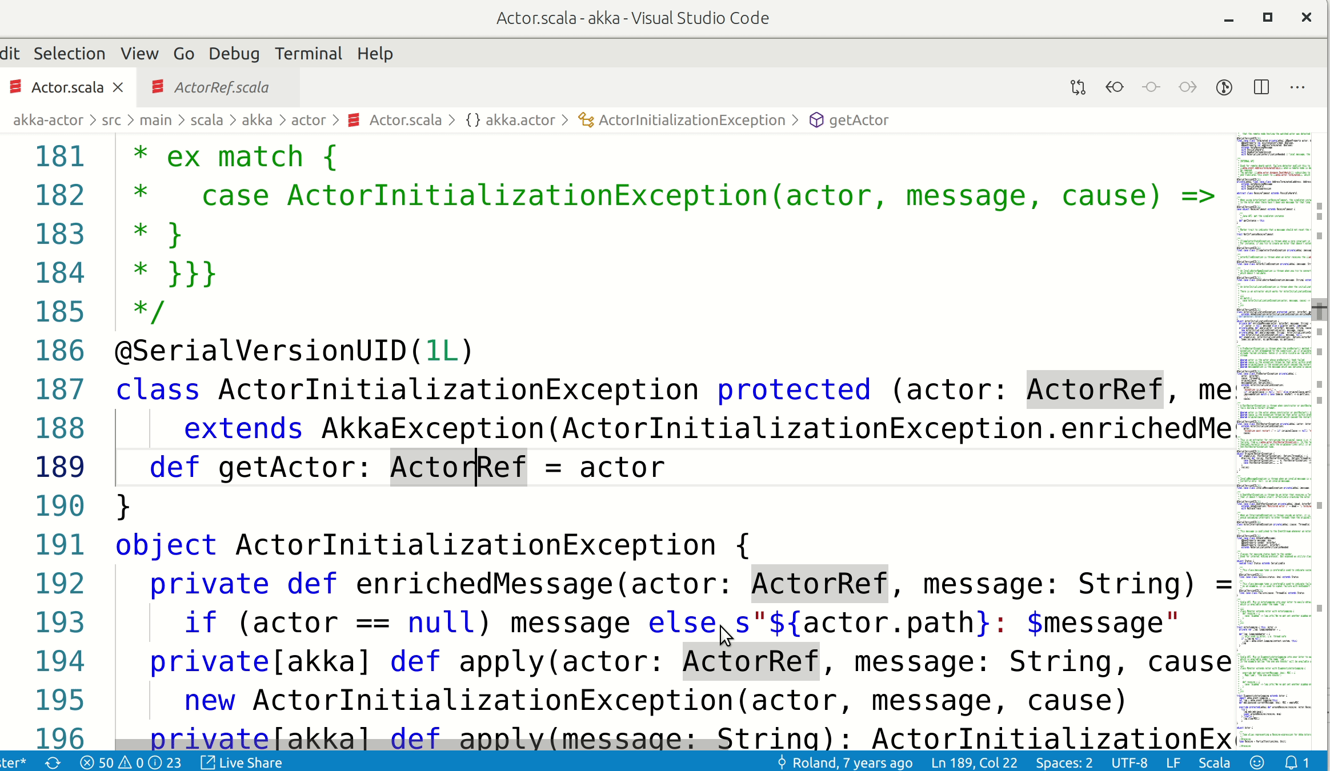This screenshot has width=1330, height=771.
Task: Open the Terminal menu
Action: click(308, 54)
